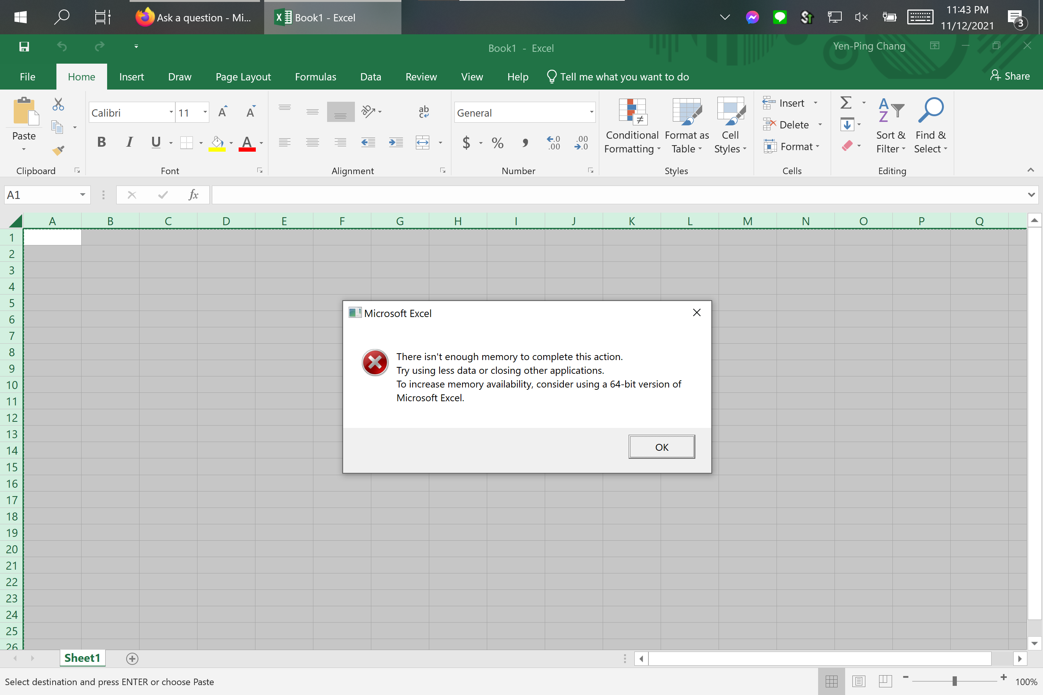Click the Merge & Center icon
This screenshot has height=695, width=1043.
pyautogui.click(x=423, y=142)
